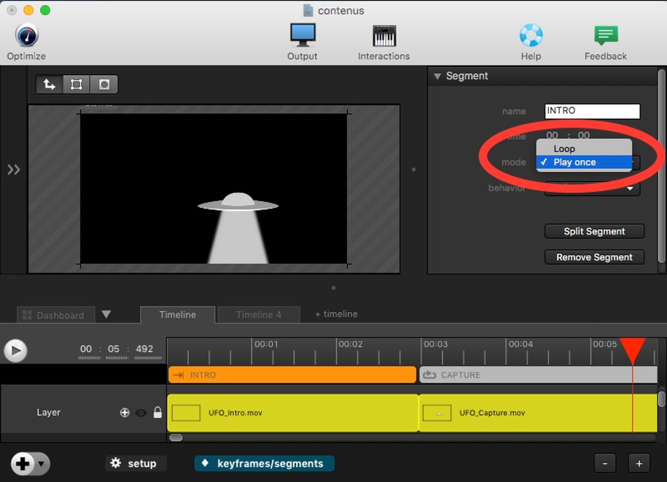Screen dimensions: 667x482
Task: Choose Loop in mode dropdown
Action: pyautogui.click(x=564, y=148)
